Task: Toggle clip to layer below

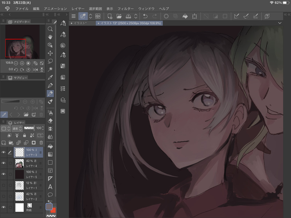Action: (x=9, y=136)
